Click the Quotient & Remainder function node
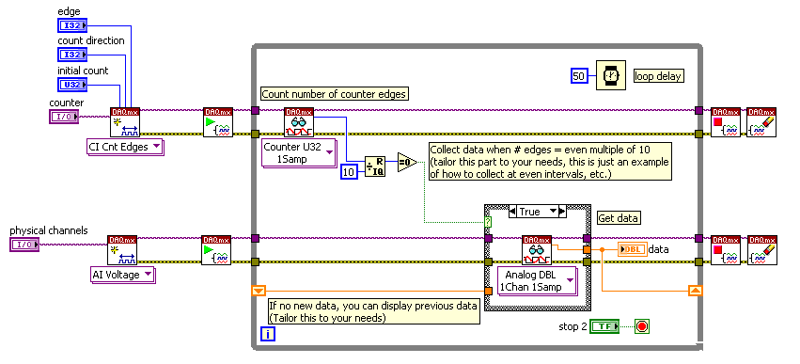 click(375, 166)
